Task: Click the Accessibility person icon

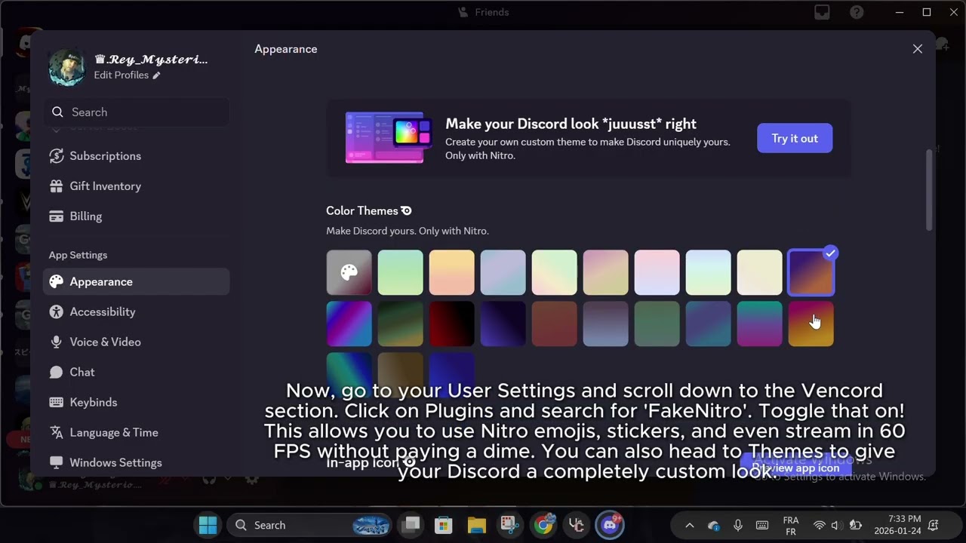Action: point(56,312)
